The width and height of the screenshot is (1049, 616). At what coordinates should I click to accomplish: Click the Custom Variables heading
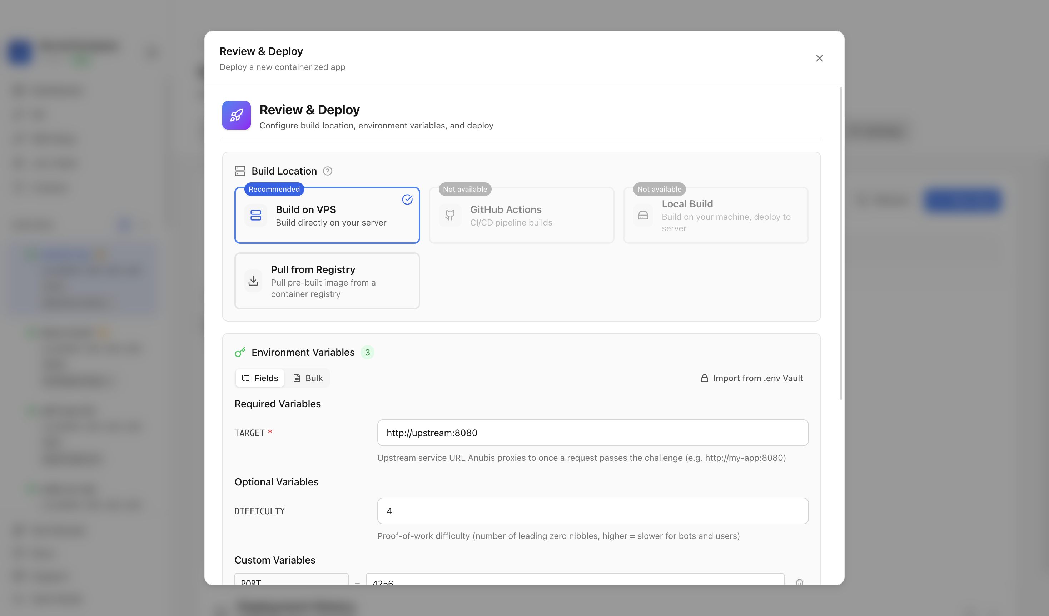pos(275,560)
